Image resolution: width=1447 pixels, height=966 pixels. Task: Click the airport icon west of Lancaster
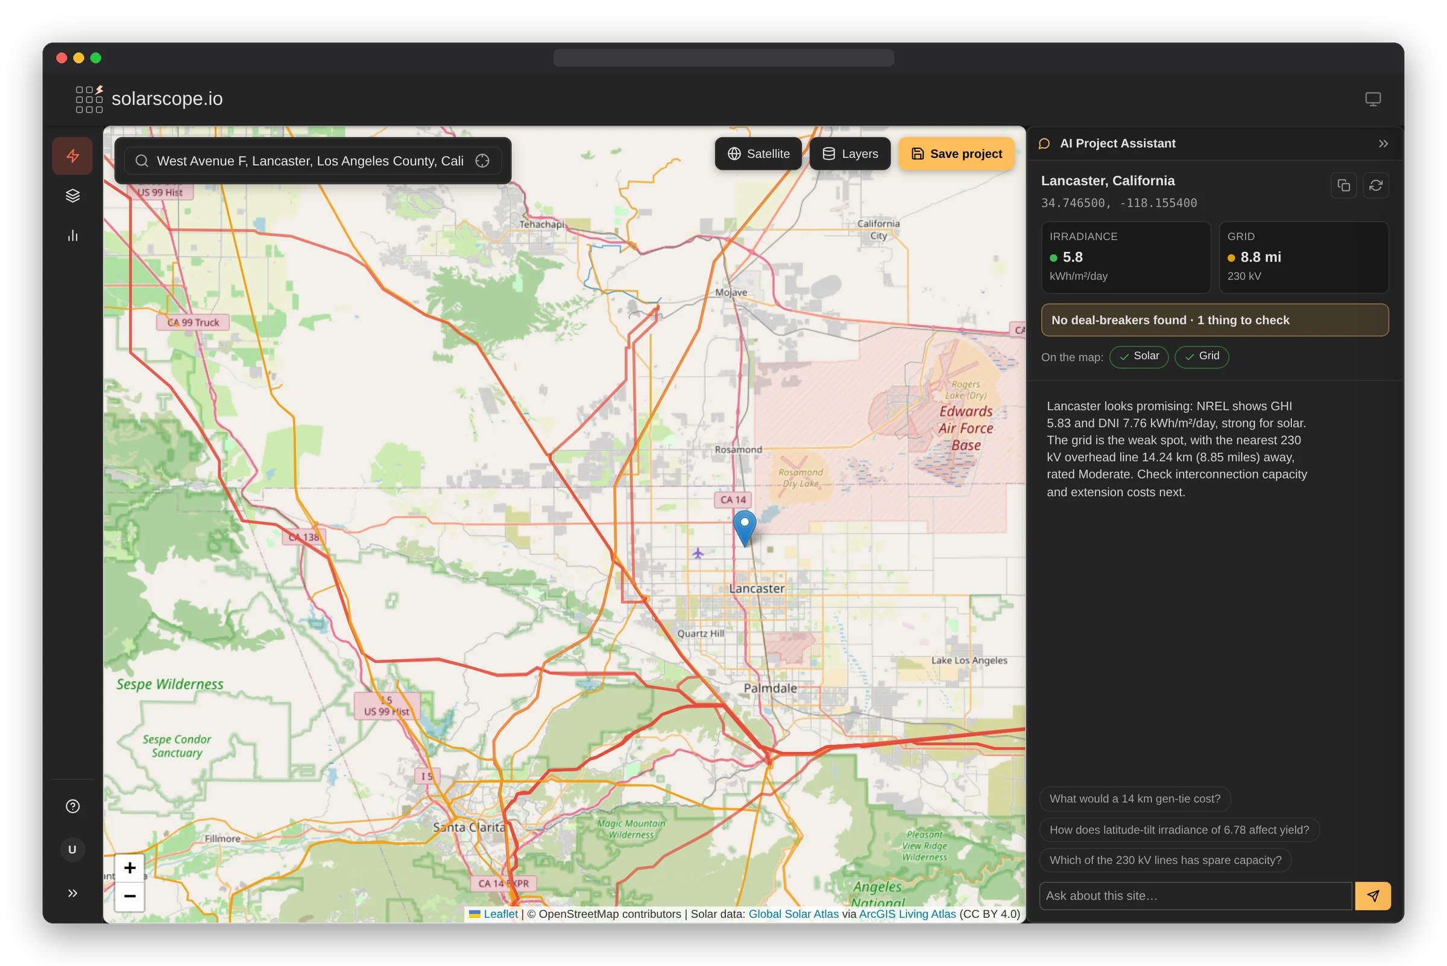click(697, 553)
